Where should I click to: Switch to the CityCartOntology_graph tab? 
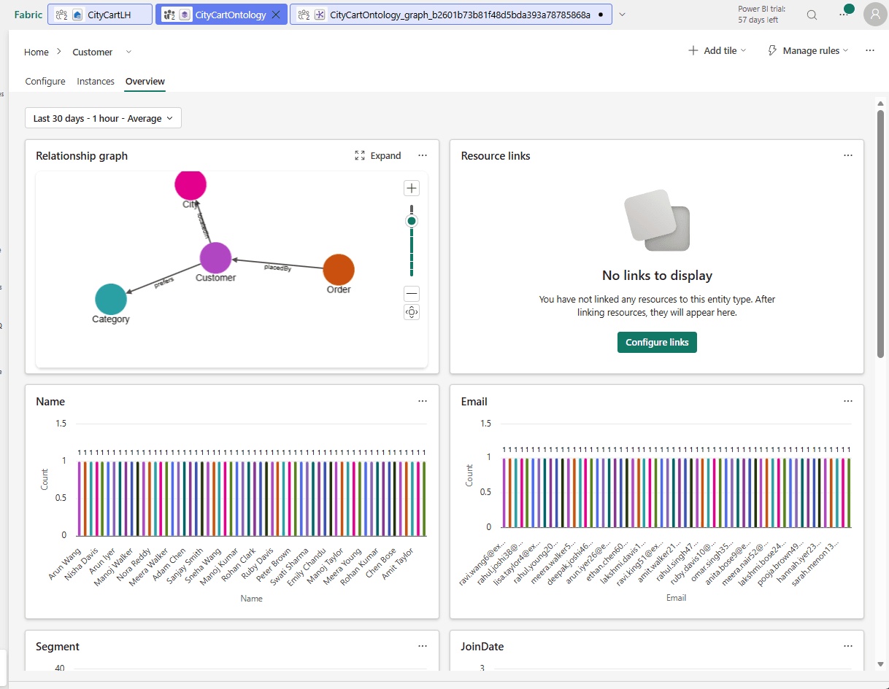click(450, 15)
